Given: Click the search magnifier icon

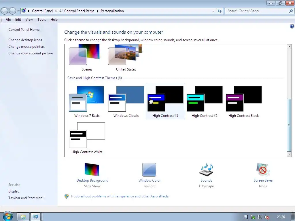Looking at the screenshot, I should click(x=291, y=11).
